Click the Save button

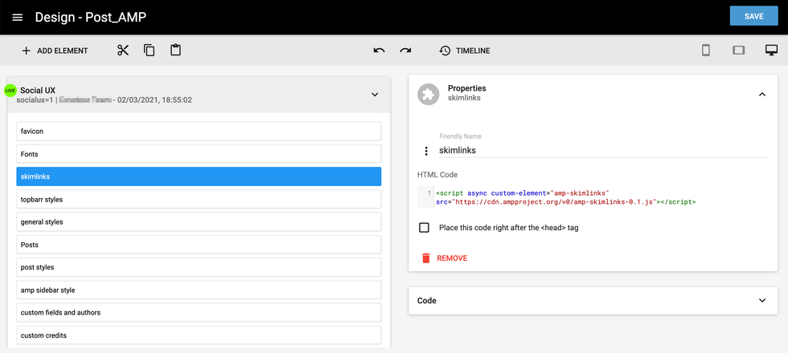(x=753, y=17)
